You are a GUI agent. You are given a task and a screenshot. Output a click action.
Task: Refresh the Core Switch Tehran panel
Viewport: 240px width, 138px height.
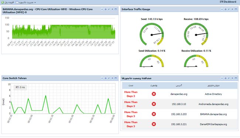point(109,78)
